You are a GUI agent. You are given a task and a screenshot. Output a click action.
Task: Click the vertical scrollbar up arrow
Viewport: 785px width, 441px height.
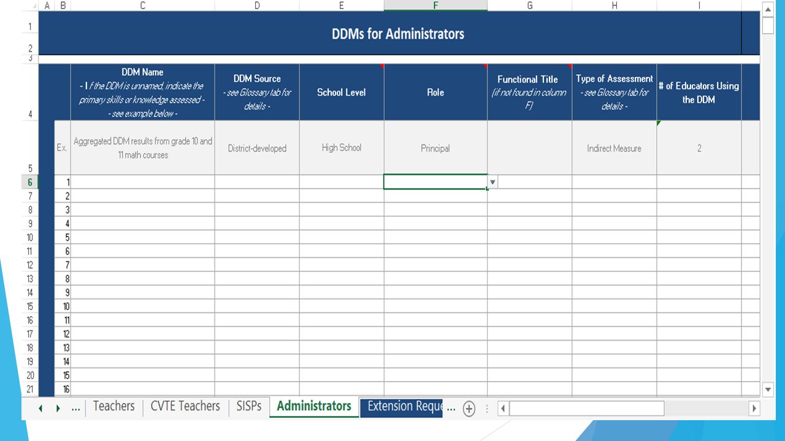pos(768,9)
